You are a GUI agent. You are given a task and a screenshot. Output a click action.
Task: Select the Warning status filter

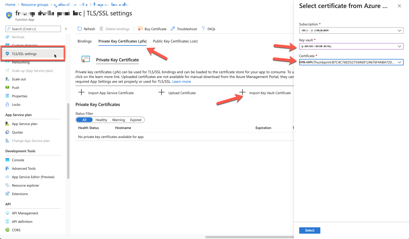[119, 120]
